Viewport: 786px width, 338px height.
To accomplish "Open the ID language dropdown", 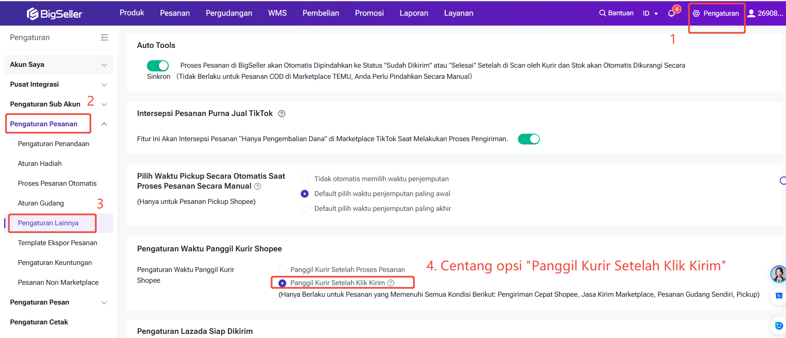I will click(650, 13).
